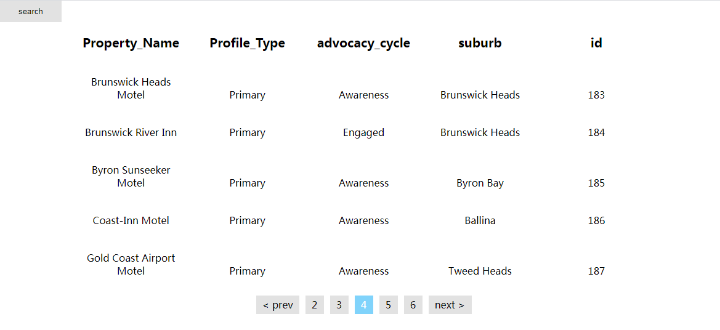Open page 2 of results
The width and height of the screenshot is (720, 330).
(315, 305)
